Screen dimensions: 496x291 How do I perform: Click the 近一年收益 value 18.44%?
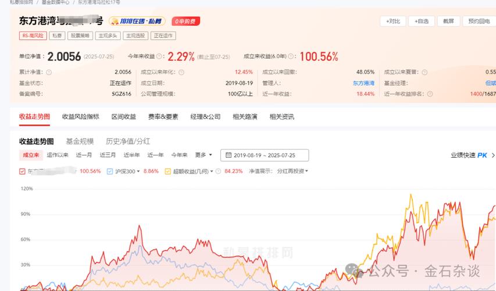pos(365,94)
